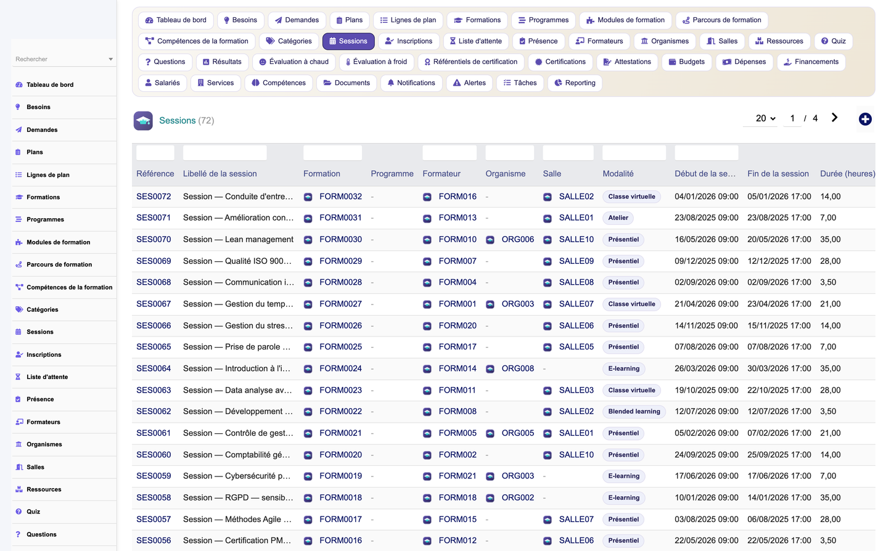Open the Reporting navigation tab
891x551 pixels.
click(x=575, y=83)
